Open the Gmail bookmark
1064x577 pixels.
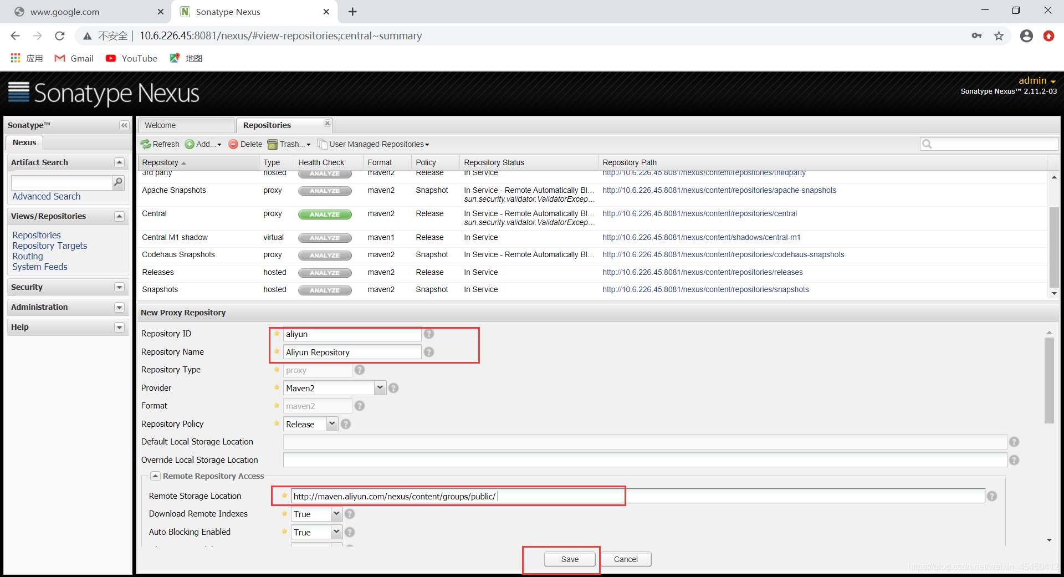74,58
